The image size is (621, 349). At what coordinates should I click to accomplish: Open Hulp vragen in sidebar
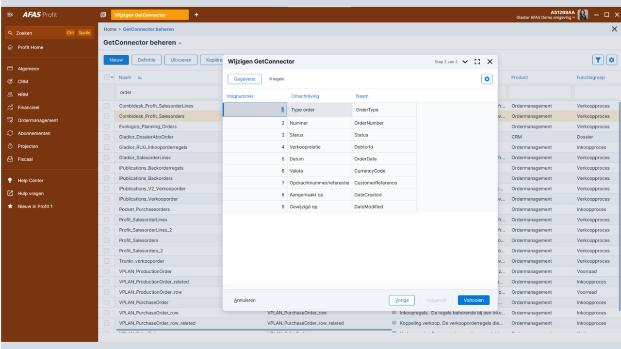click(30, 193)
